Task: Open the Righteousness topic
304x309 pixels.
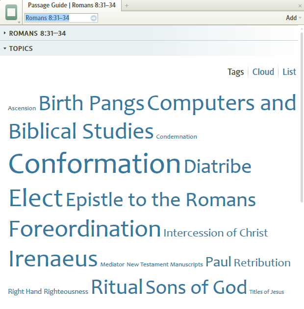Action: 66,291
